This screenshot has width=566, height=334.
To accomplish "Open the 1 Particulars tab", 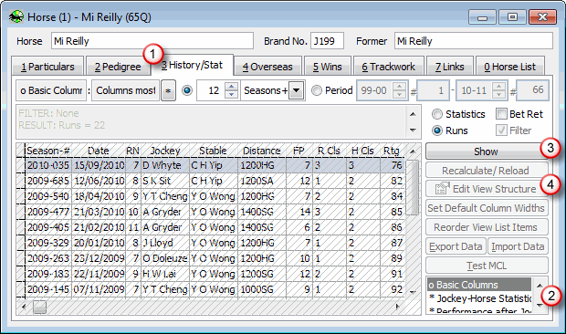I will (47, 67).
